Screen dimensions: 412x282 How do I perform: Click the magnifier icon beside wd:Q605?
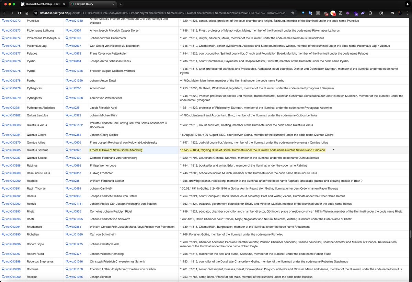tap(67, 142)
